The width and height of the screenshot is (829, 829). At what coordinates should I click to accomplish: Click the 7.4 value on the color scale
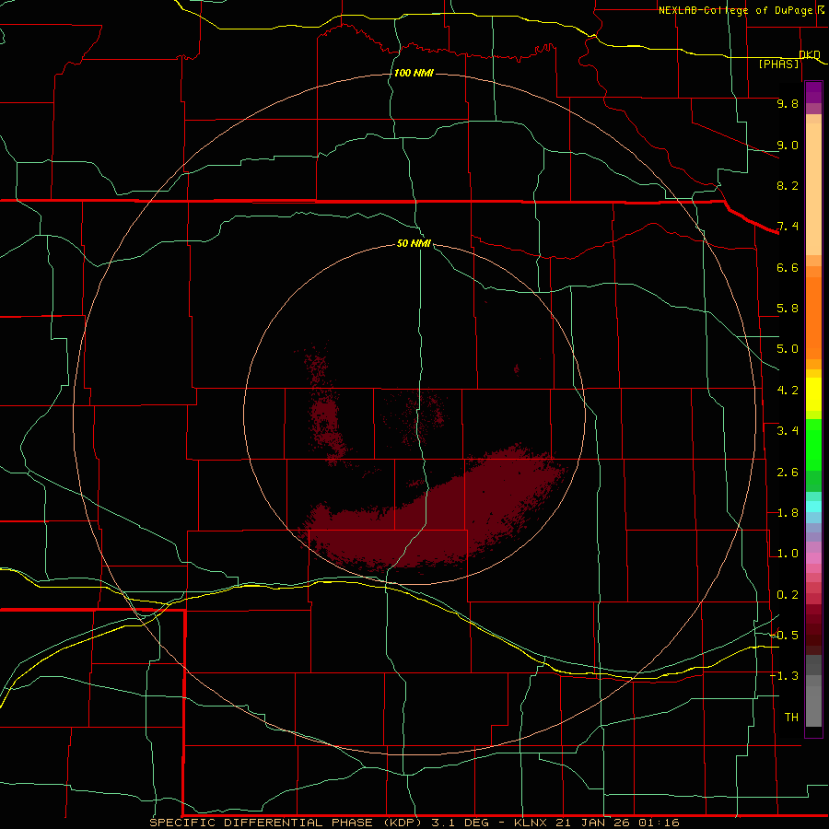[788, 227]
